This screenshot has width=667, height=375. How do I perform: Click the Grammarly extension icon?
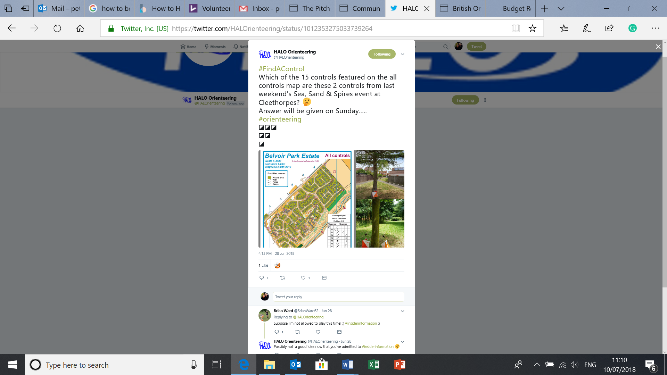(632, 28)
